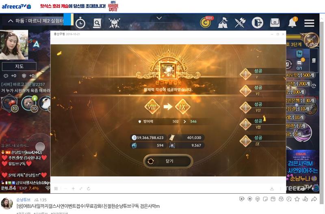Click the exit door icon

point(258,23)
